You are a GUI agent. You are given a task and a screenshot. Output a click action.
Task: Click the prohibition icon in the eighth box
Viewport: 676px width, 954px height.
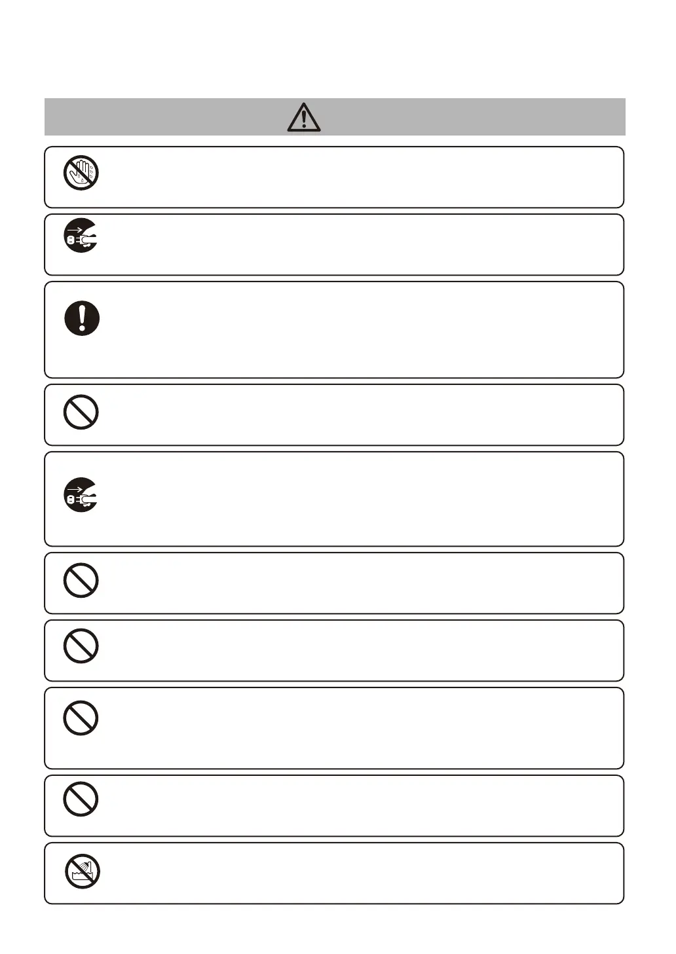point(81,718)
